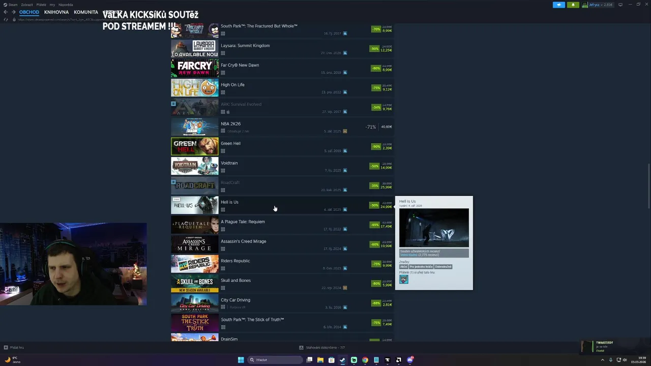Screen dimensions: 651x366
Task: Open ARK: Survival Evolved listing
Action: click(282, 107)
